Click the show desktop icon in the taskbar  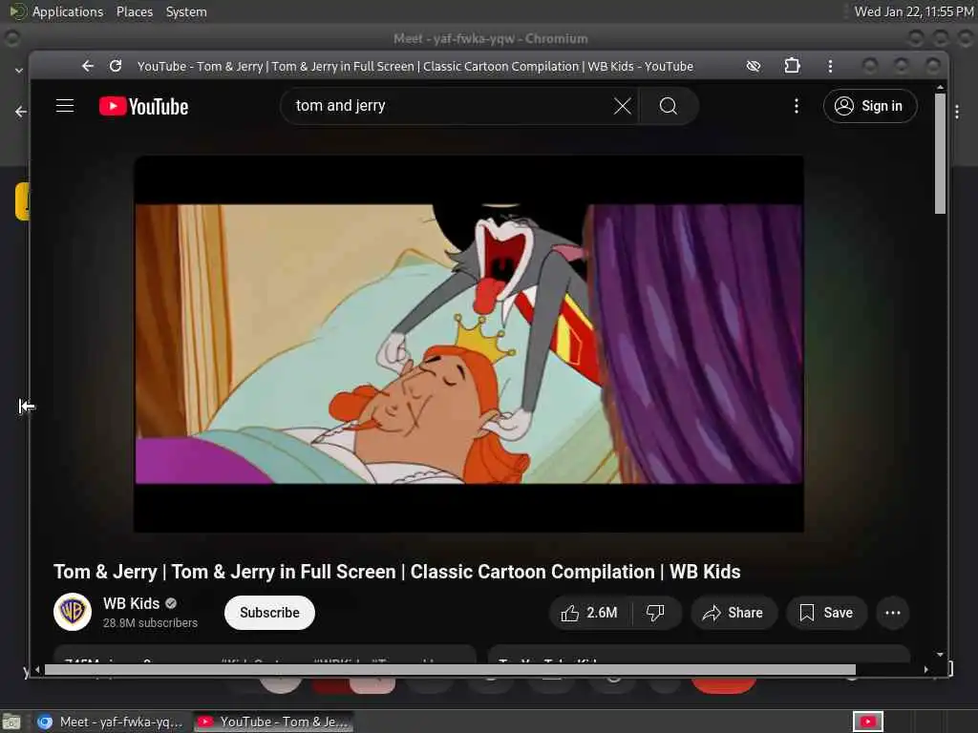point(11,722)
